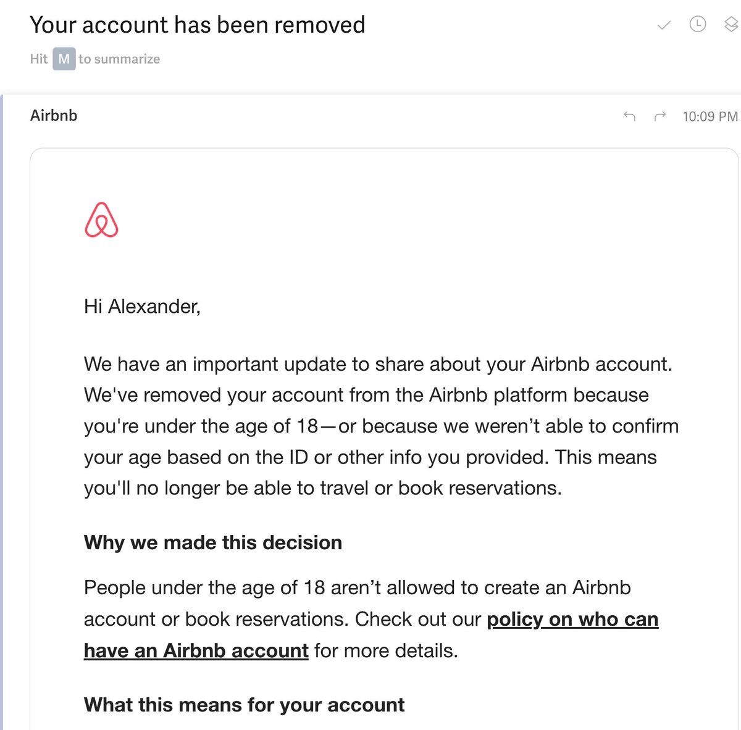Click the pink Airbnb logo
The width and height of the screenshot is (741, 730).
(101, 220)
